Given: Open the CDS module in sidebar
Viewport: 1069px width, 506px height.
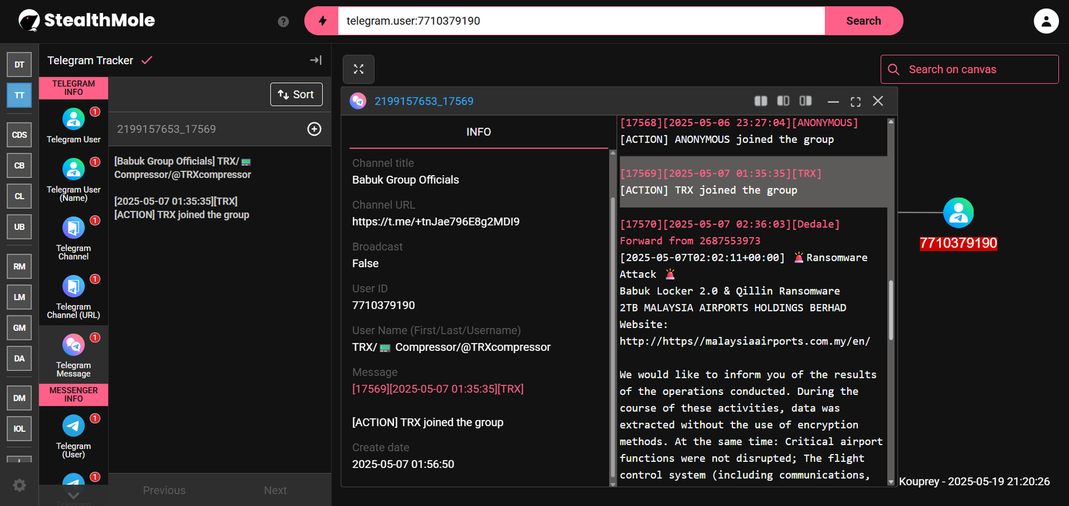Looking at the screenshot, I should (19, 135).
